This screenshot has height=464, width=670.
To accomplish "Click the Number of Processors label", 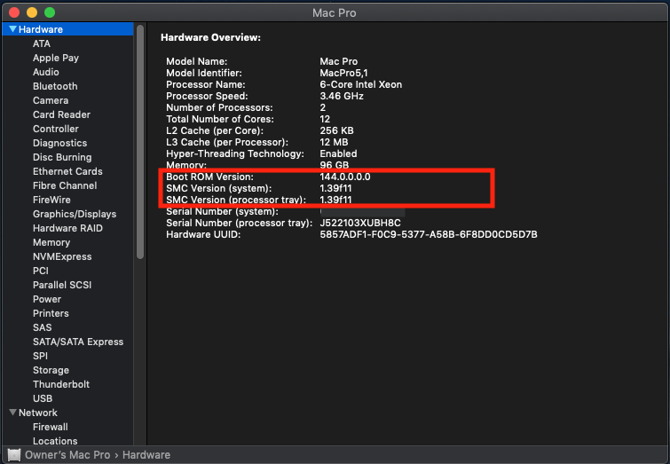I will (x=219, y=107).
